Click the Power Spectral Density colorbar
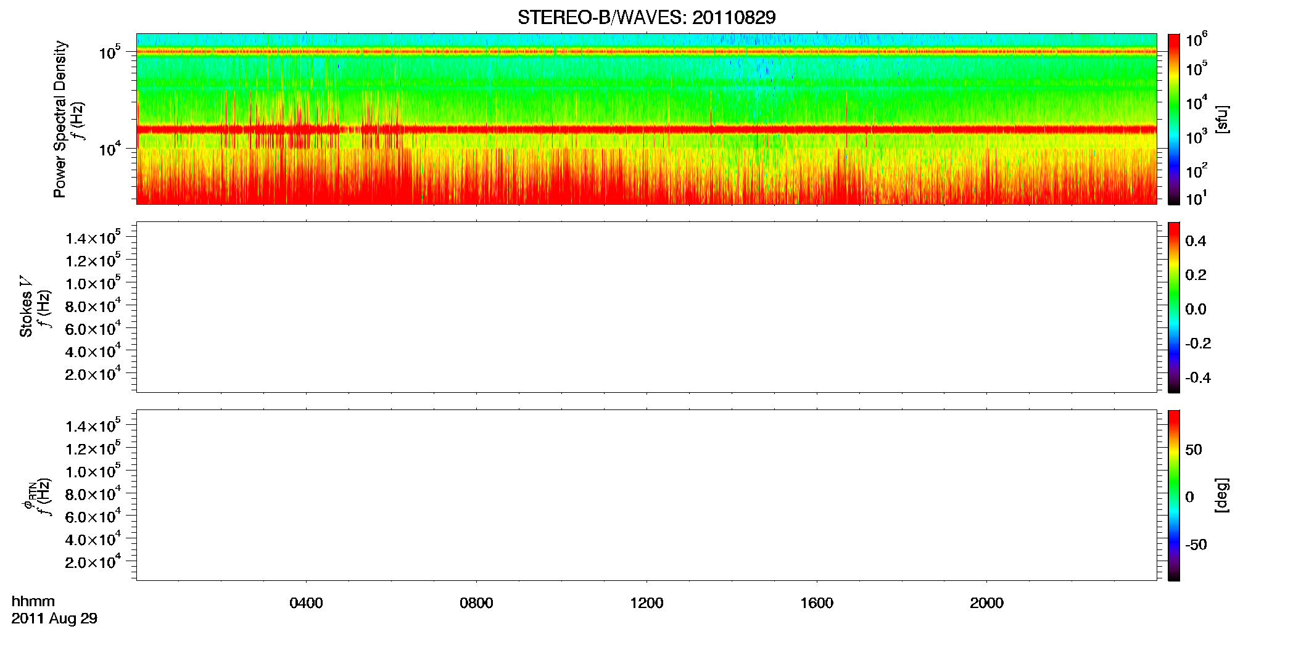The height and width of the screenshot is (666, 1293). click(1174, 119)
